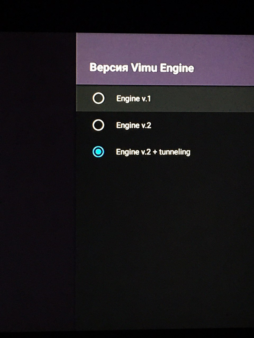
Task: Tap the empty circle beside Engine v.1
Action: click(x=98, y=98)
